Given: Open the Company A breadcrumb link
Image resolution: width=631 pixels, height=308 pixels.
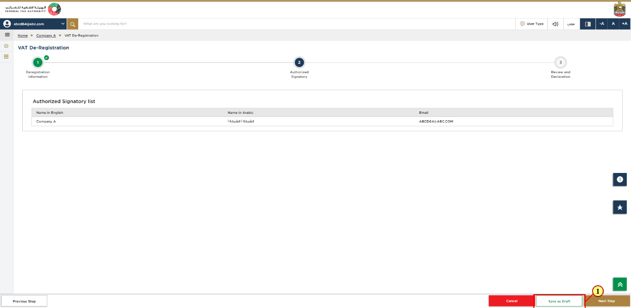Looking at the screenshot, I should pos(46,36).
